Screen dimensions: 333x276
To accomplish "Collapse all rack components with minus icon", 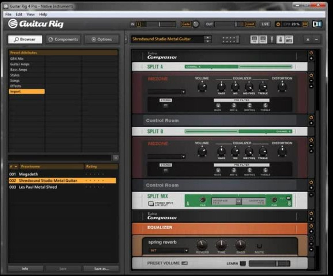I will tap(316, 39).
